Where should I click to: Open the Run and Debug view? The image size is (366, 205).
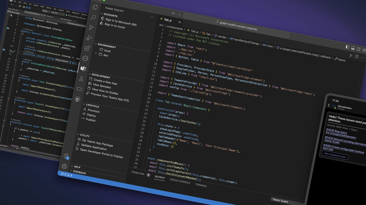[x=89, y=38]
